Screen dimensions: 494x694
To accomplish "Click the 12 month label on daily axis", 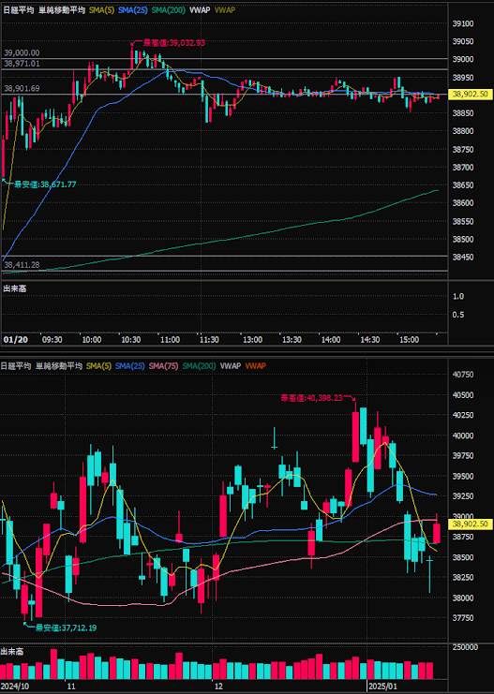I will click(x=218, y=687).
